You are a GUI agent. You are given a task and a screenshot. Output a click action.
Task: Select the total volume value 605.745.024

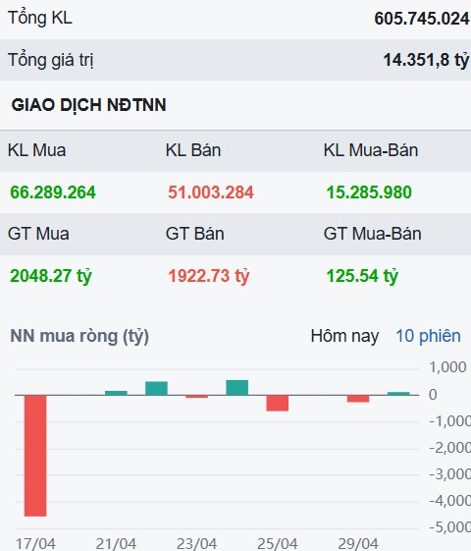pos(422,19)
